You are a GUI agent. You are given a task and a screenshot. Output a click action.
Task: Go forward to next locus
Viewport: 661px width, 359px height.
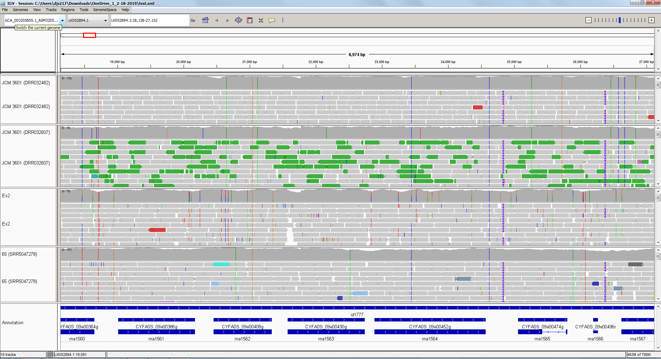227,20
